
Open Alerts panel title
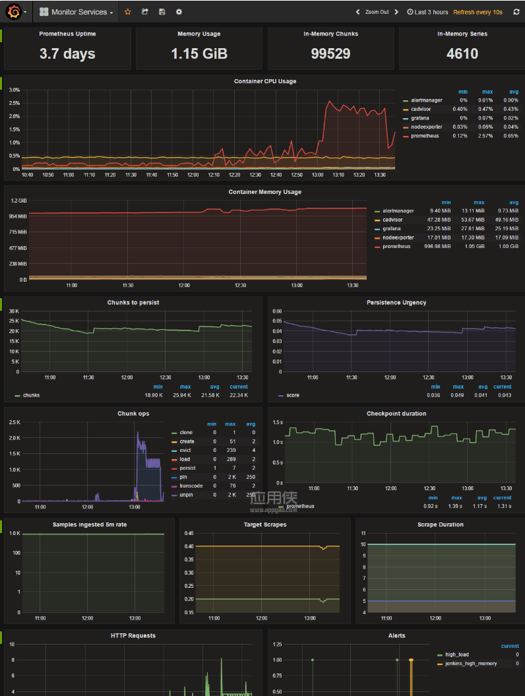(396, 635)
